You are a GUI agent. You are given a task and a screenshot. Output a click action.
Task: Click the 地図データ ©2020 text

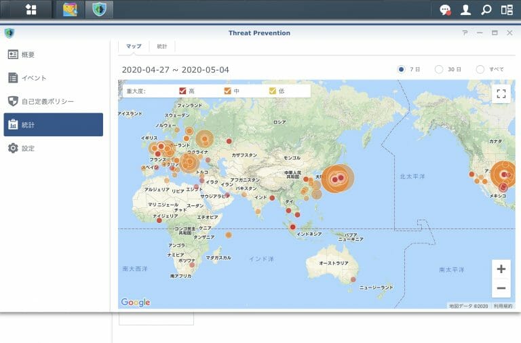point(469,306)
